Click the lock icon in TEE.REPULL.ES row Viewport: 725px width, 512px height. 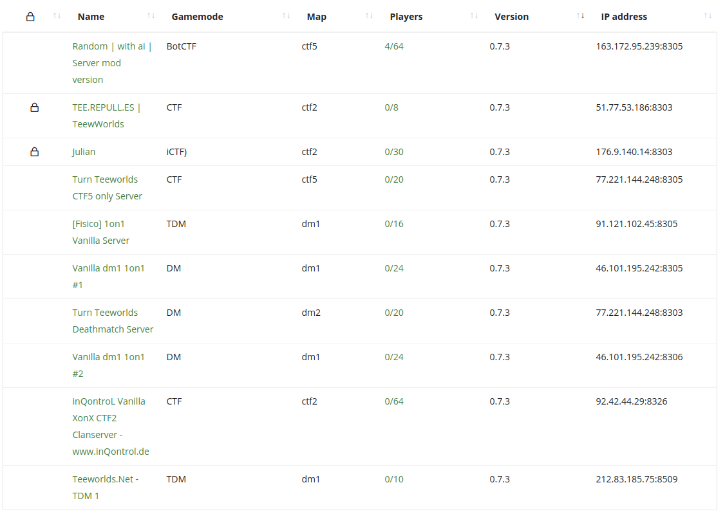[x=35, y=107]
